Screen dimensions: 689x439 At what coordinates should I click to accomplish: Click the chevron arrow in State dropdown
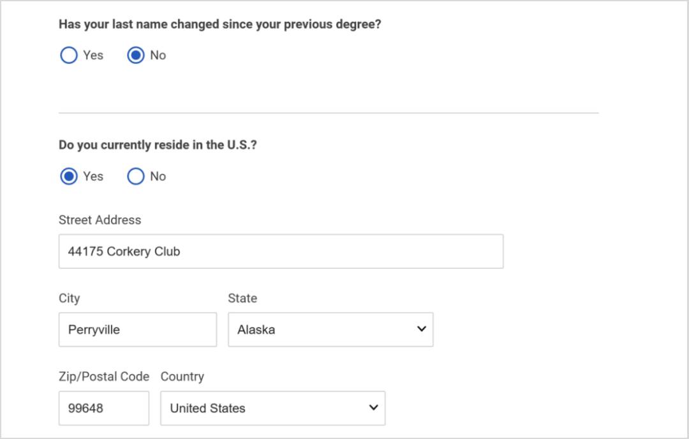pyautogui.click(x=422, y=329)
